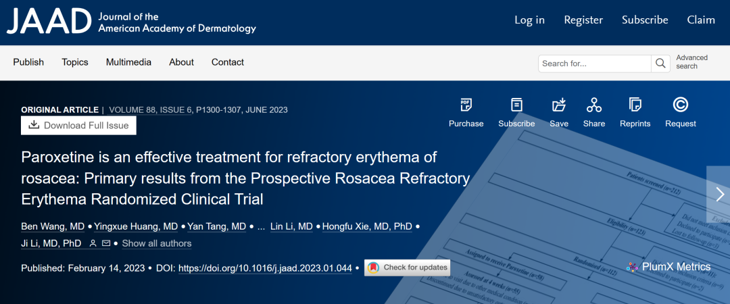Viewport: 730px width, 304px height.
Task: Click Log in link
Action: pyautogui.click(x=529, y=20)
